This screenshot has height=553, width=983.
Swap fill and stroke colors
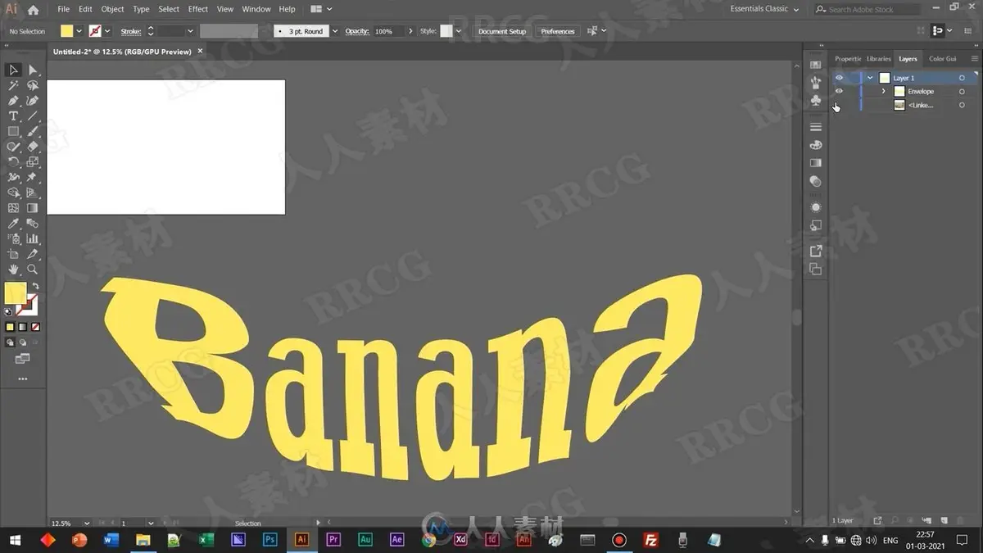click(35, 286)
